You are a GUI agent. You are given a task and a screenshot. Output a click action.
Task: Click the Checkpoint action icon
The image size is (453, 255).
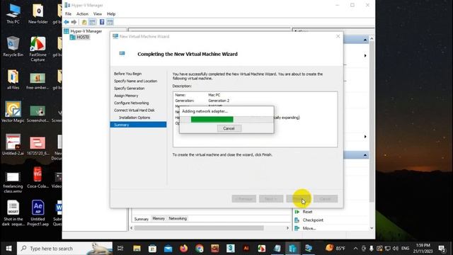point(297,220)
